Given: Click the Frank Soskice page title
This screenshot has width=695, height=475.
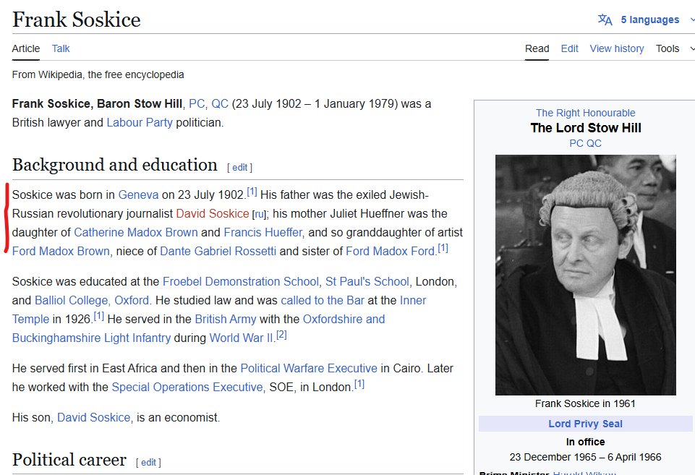Looking at the screenshot, I should 76,20.
